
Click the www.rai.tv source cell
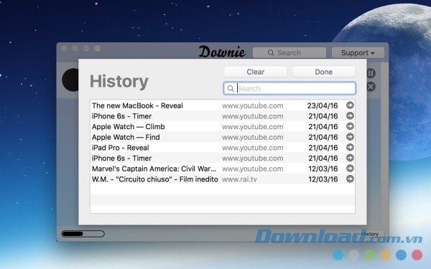tap(239, 179)
